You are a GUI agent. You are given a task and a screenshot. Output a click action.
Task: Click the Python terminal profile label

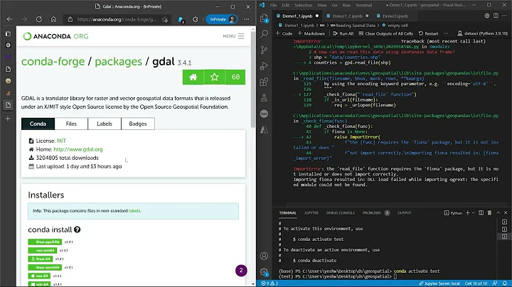coord(453,213)
